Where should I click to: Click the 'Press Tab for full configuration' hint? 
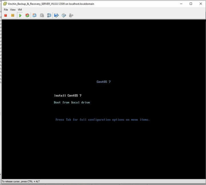pyautogui.click(x=103, y=120)
